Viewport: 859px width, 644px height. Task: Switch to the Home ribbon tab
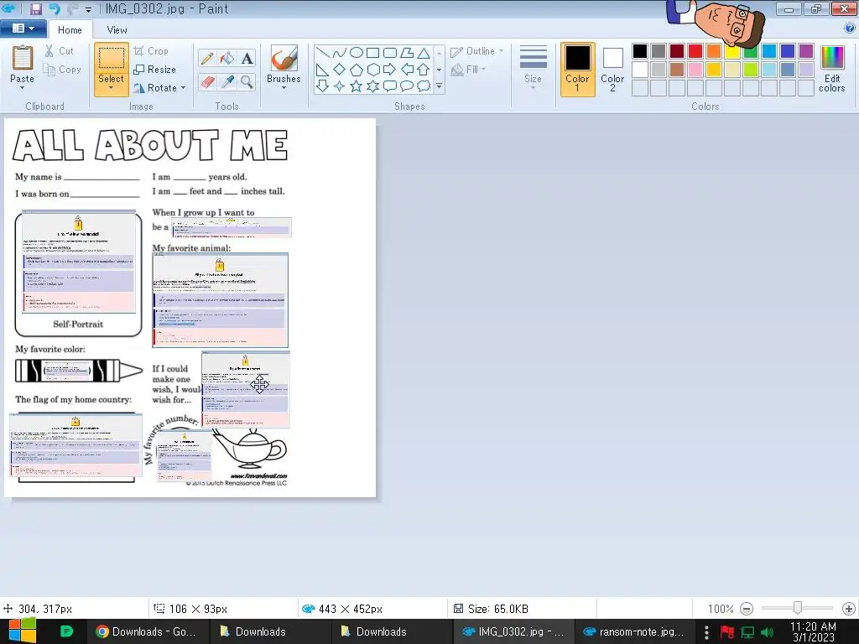(70, 30)
